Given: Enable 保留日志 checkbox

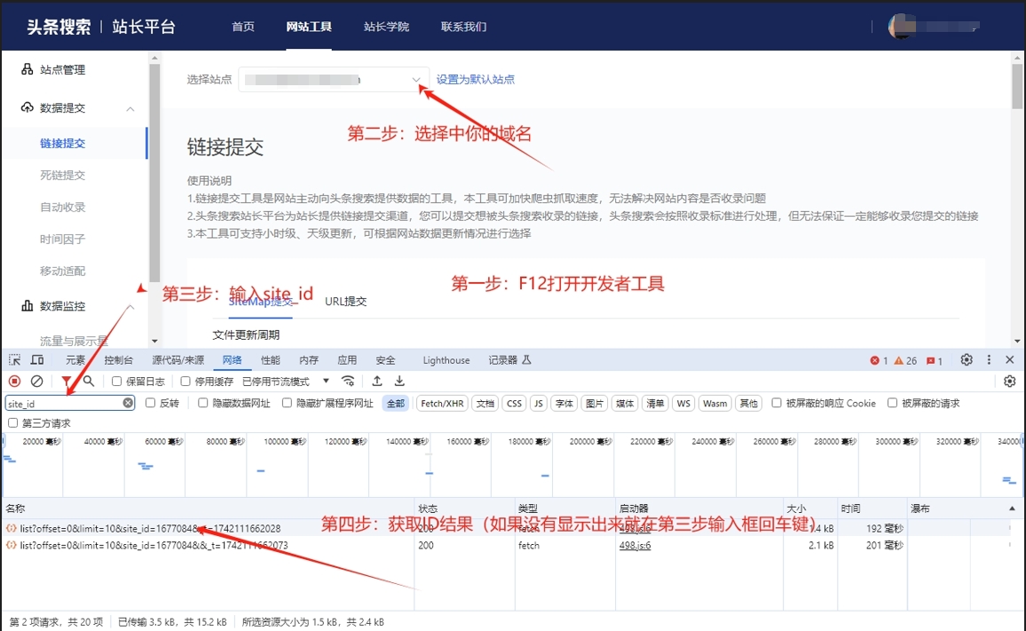Looking at the screenshot, I should point(116,381).
